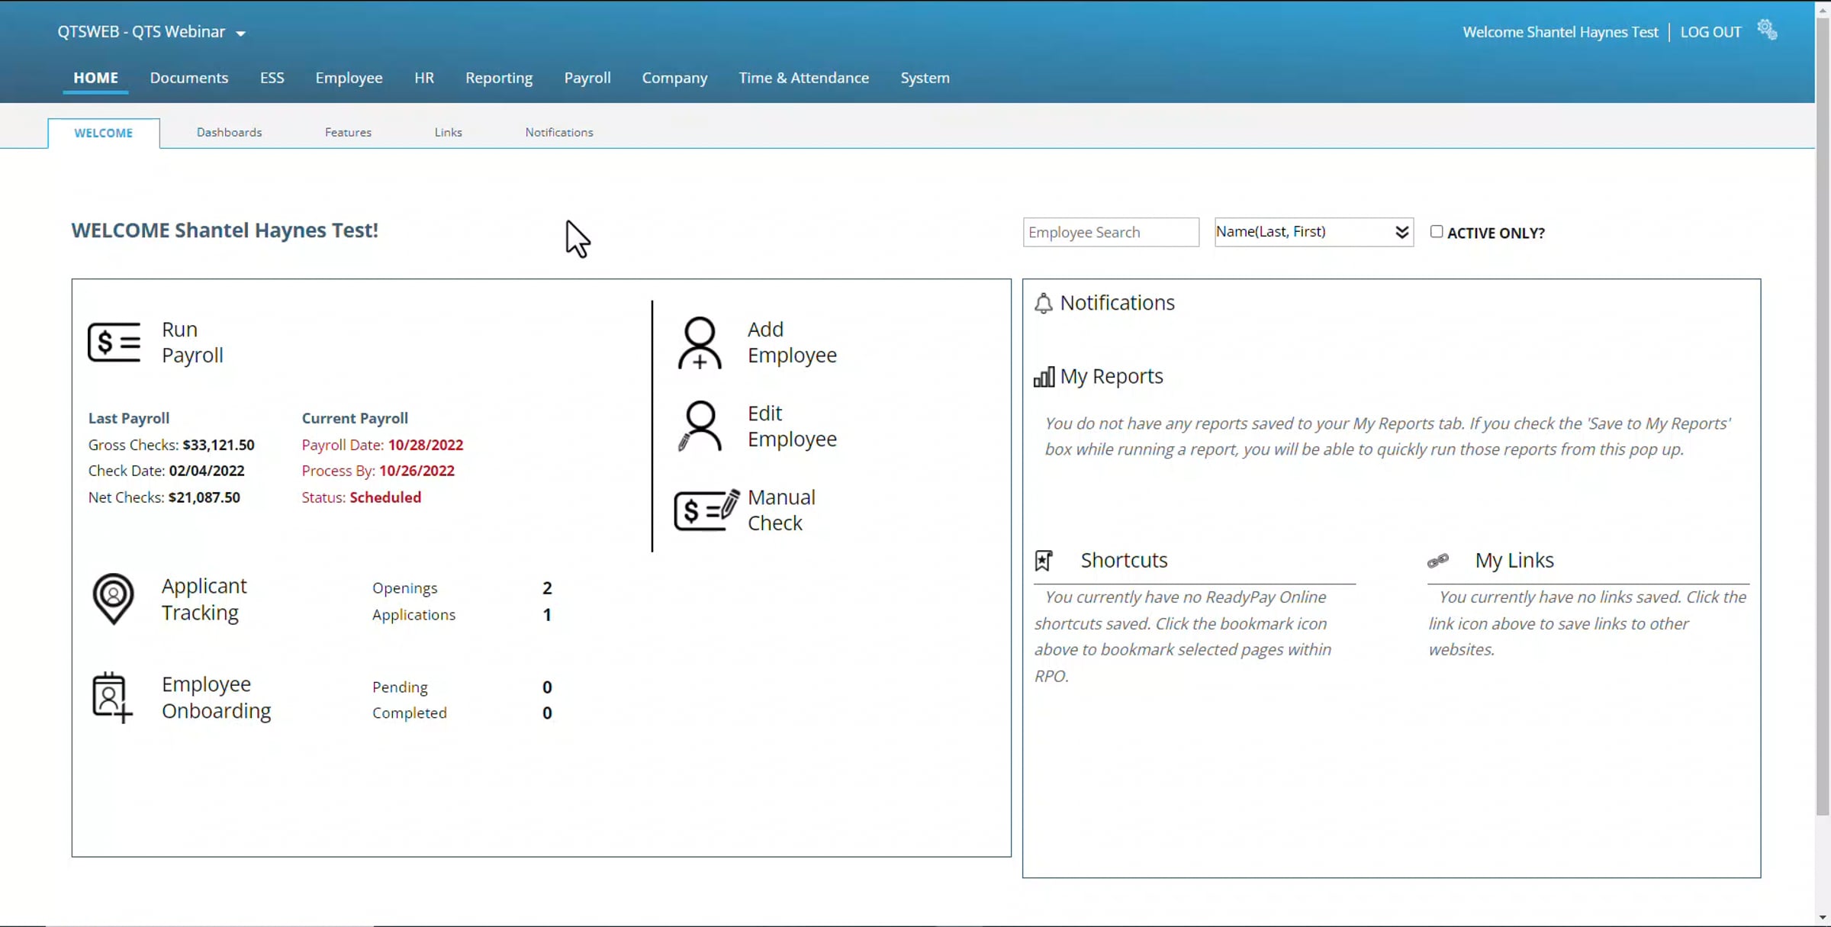Click the Notifications bell icon

coord(1043,304)
